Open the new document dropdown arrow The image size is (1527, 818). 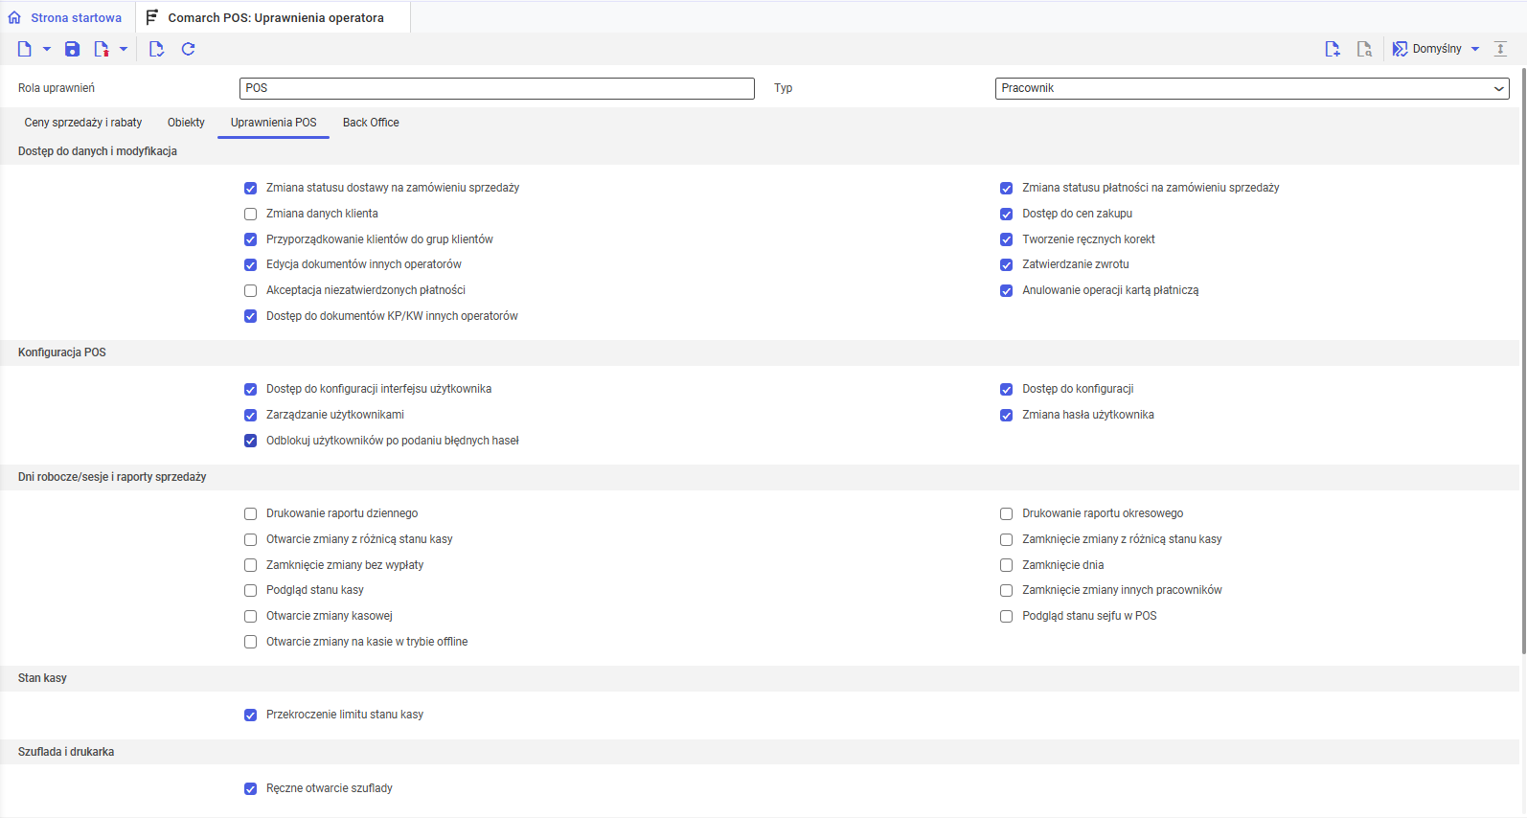pos(47,49)
